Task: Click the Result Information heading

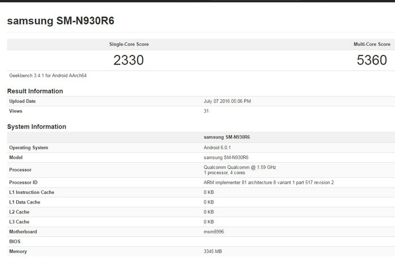Action: point(35,91)
